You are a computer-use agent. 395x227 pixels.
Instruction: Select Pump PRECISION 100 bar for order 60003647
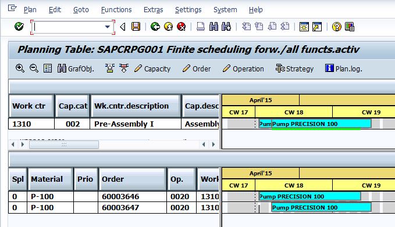[321, 207]
